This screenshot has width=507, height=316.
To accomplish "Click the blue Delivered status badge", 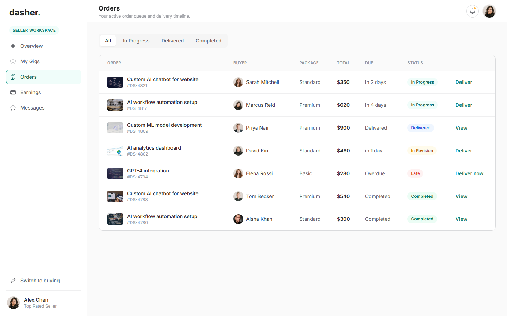I will (420, 128).
